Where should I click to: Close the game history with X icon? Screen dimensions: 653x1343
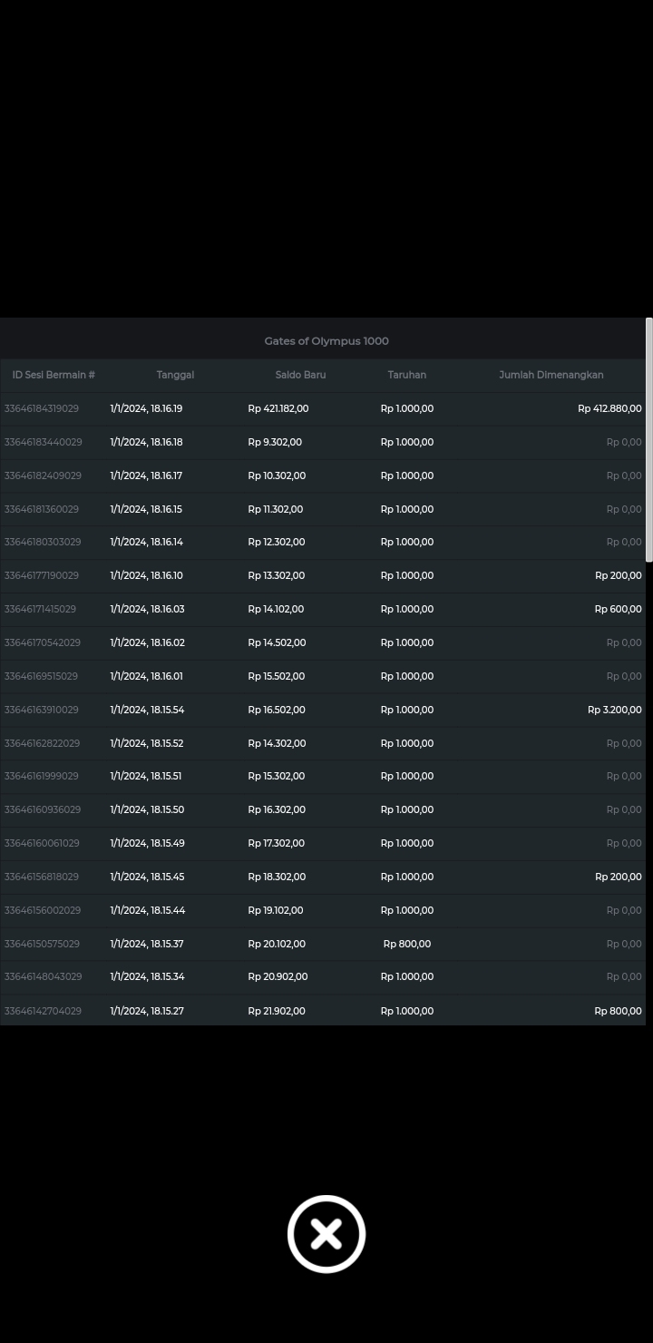coord(326,1234)
